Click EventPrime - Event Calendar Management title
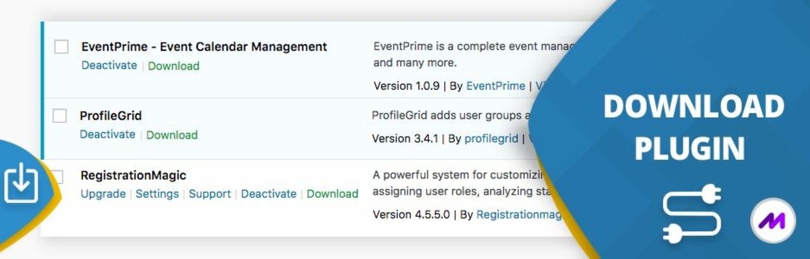The height and width of the screenshot is (259, 810). [204, 47]
